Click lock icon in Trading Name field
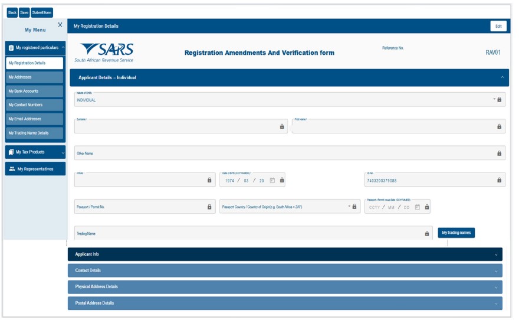This screenshot has width=519, height=320. (x=427, y=234)
